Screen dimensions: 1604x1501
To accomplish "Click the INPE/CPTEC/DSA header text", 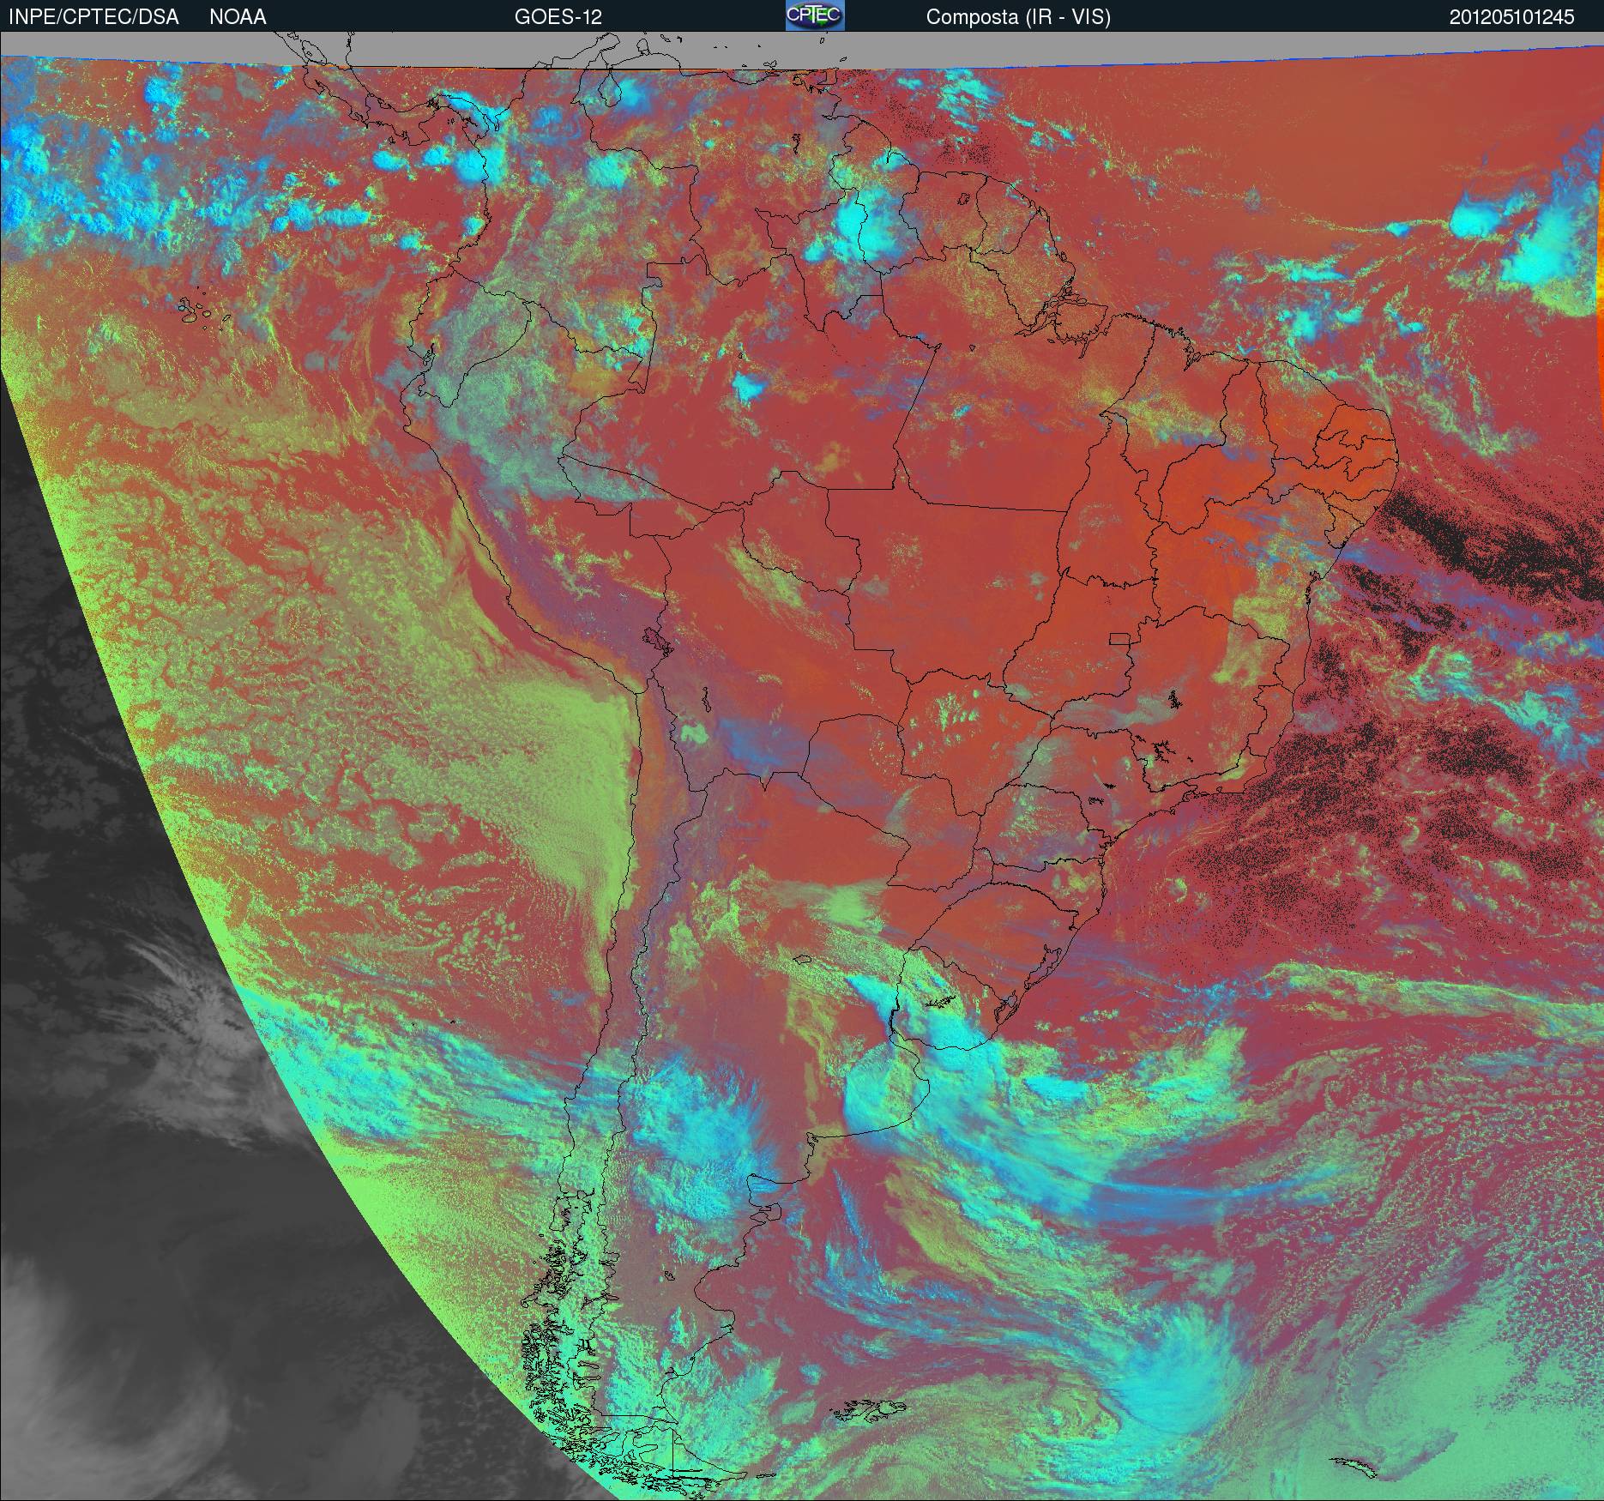I will (x=93, y=17).
